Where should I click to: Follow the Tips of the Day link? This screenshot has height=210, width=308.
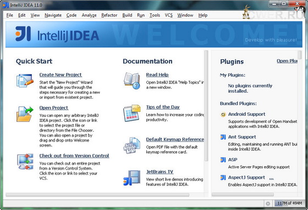(163, 107)
